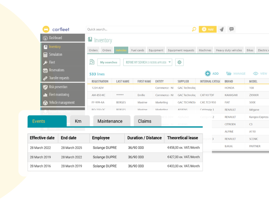
Task: Click the My searches button
Action: tap(109, 62)
